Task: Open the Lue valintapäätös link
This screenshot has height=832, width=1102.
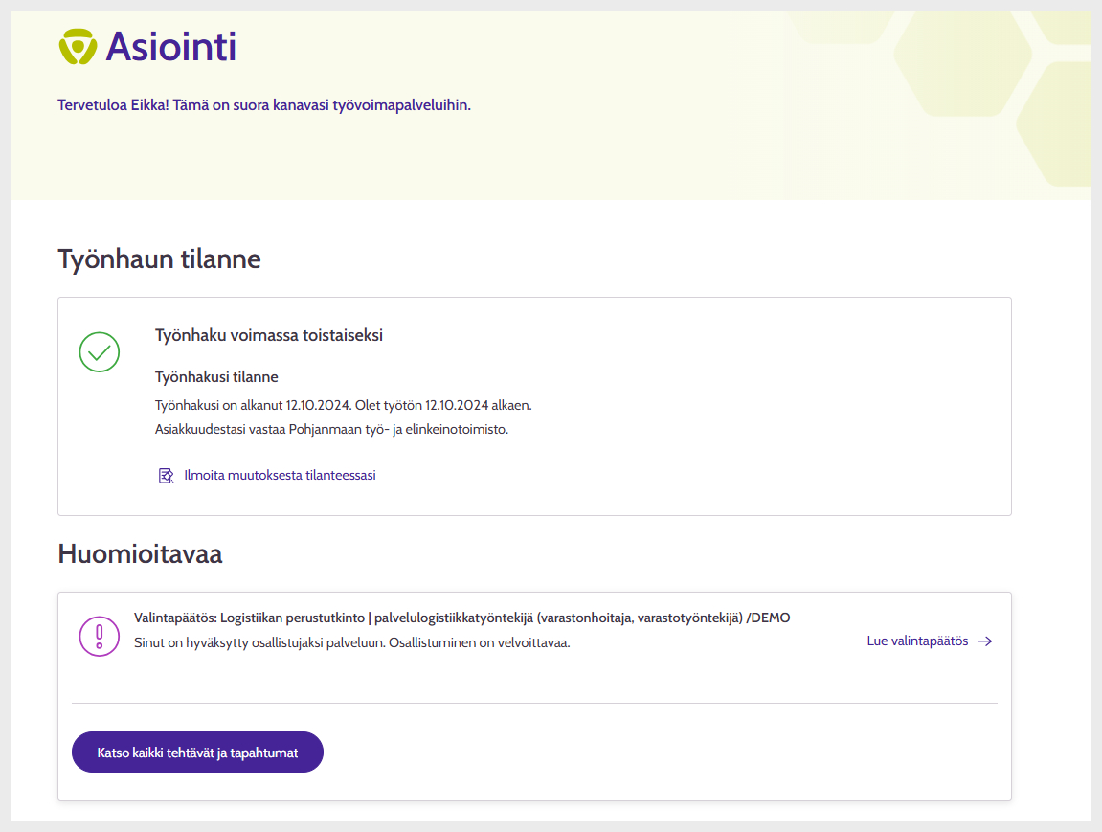Action: 917,641
